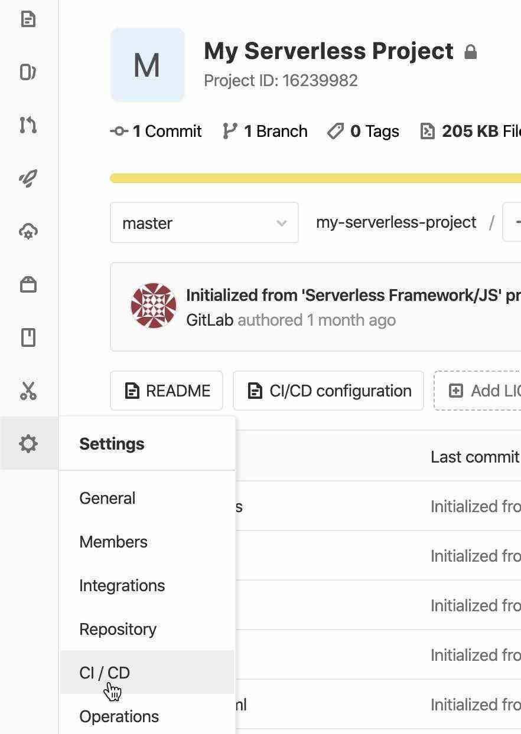This screenshot has height=734, width=521.
Task: Open Operations via the cloud gear icon
Action: 28,231
